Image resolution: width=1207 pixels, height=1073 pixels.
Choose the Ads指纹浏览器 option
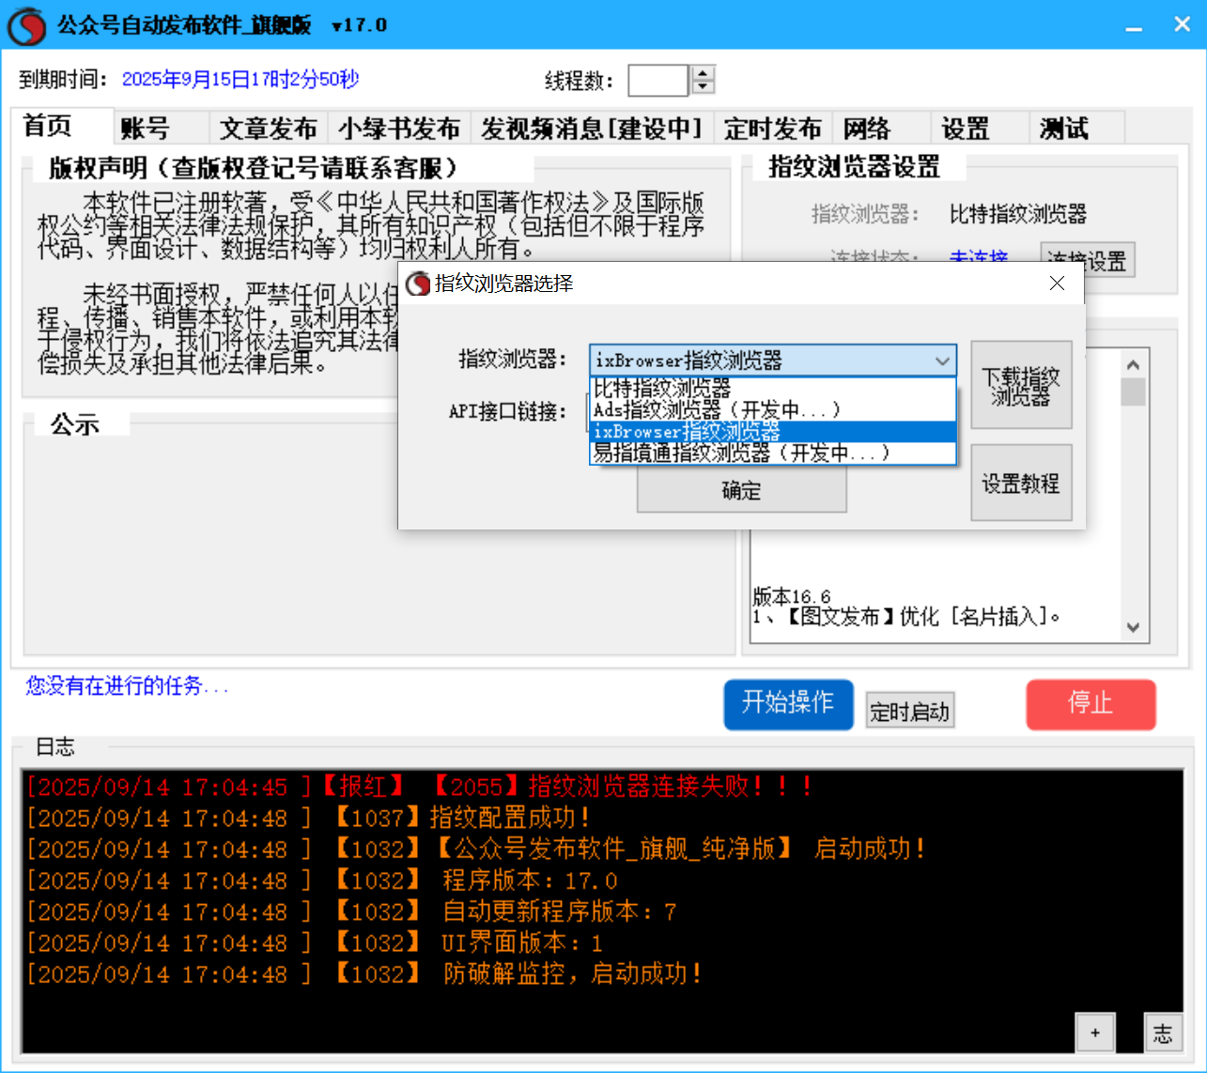695,408
